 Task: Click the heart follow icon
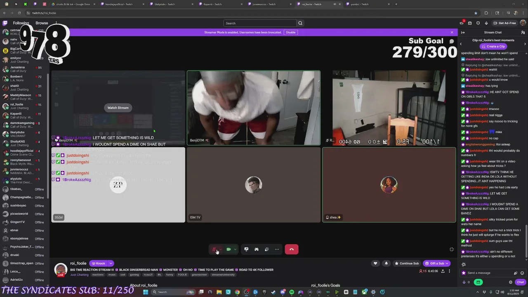pos(375,263)
